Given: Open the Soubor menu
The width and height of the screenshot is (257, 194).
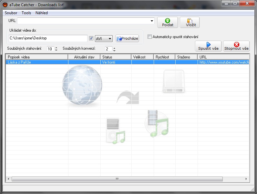Looking at the screenshot, I should point(11,13).
